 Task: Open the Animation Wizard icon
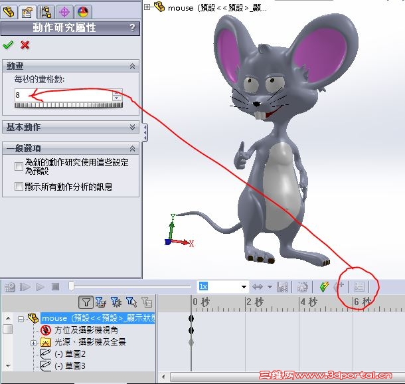[303, 287]
